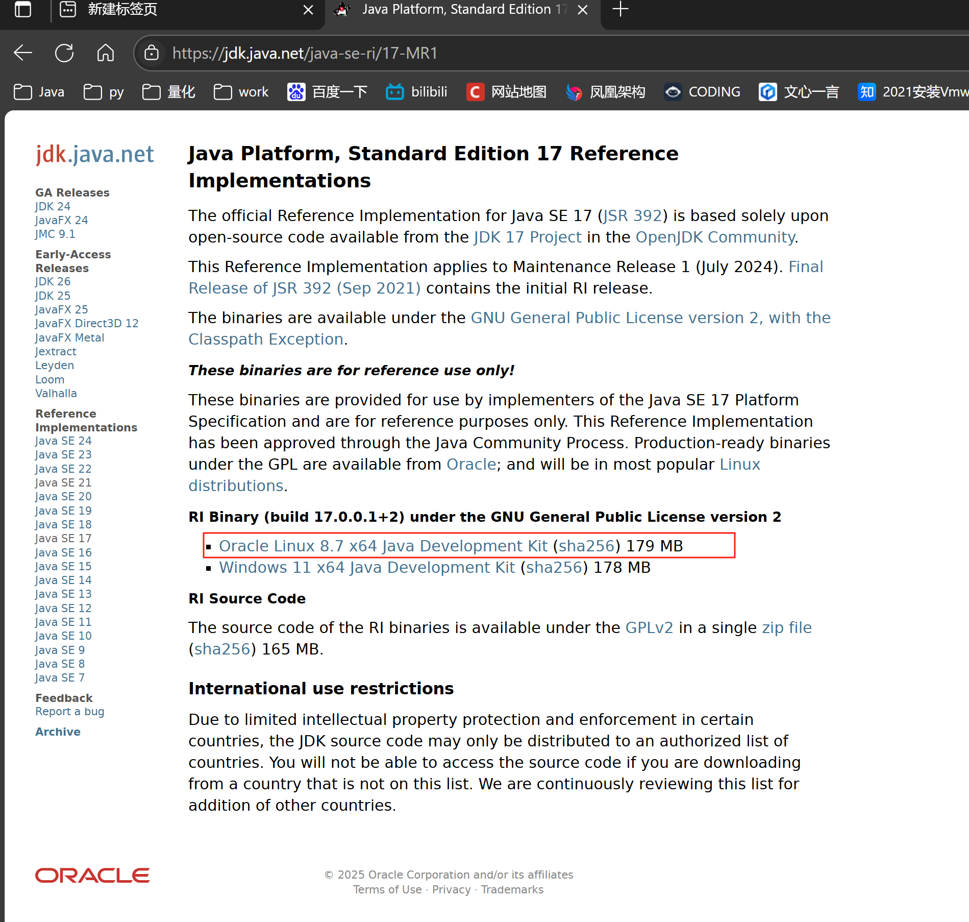This screenshot has height=922, width=969.
Task: Follow the Oracle production binaries link
Action: [471, 464]
